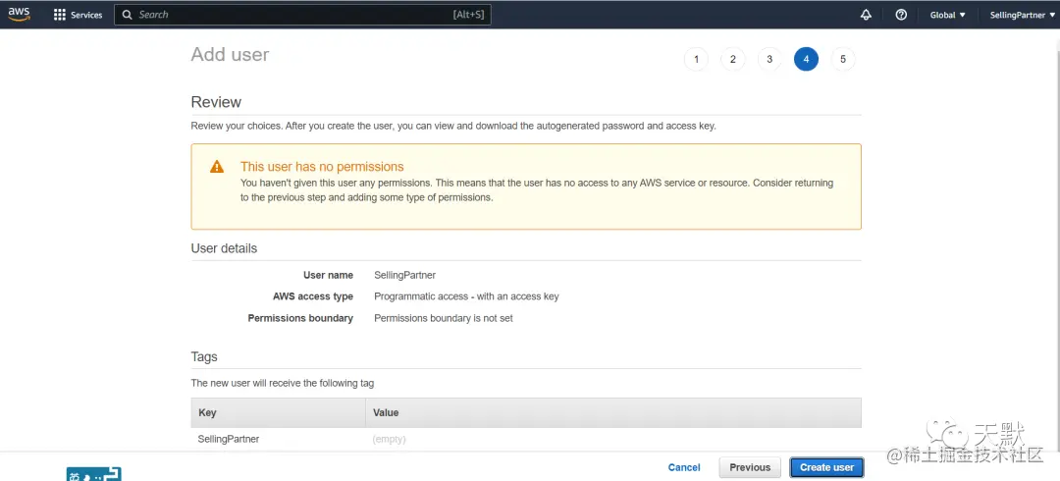Click the User name label
This screenshot has width=1060, height=481.
click(329, 275)
